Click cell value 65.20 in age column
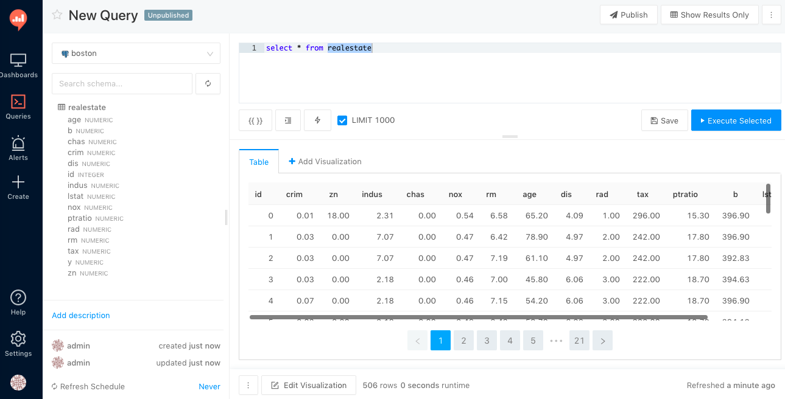The height and width of the screenshot is (399, 785). coord(537,216)
